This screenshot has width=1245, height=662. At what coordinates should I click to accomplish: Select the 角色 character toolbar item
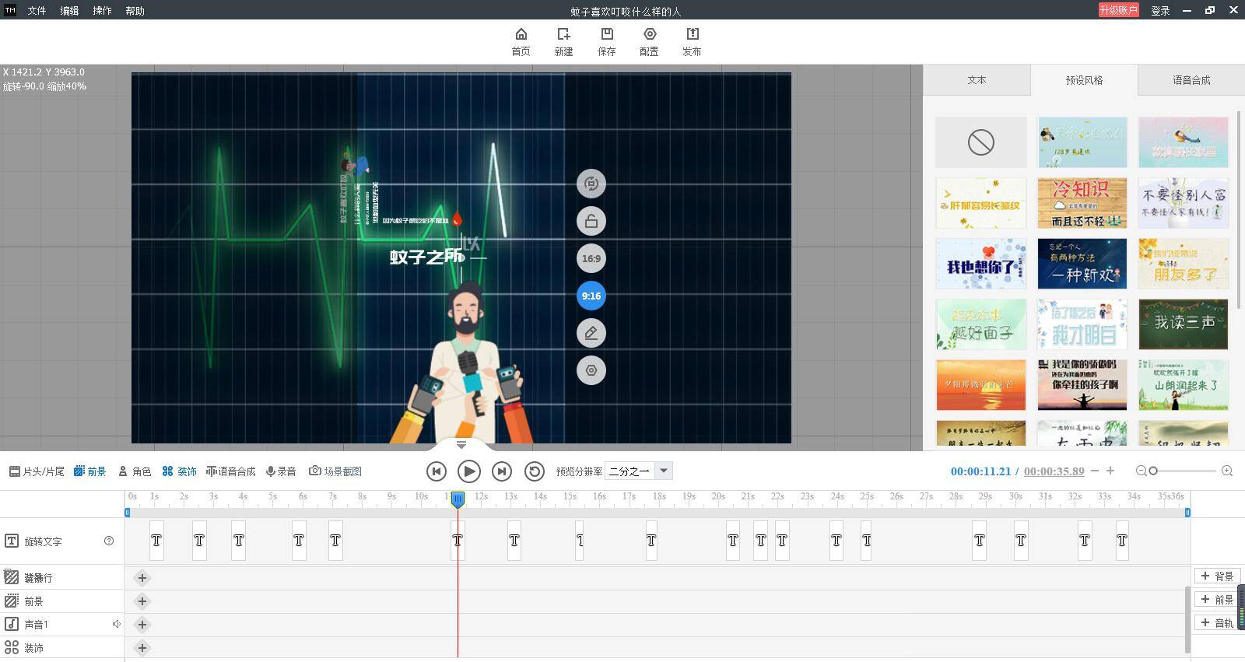pos(135,471)
